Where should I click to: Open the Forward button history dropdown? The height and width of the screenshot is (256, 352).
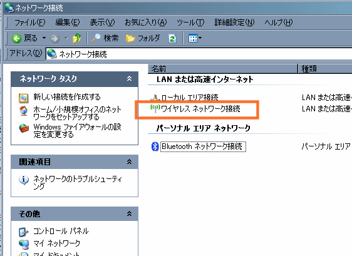coord(66,38)
